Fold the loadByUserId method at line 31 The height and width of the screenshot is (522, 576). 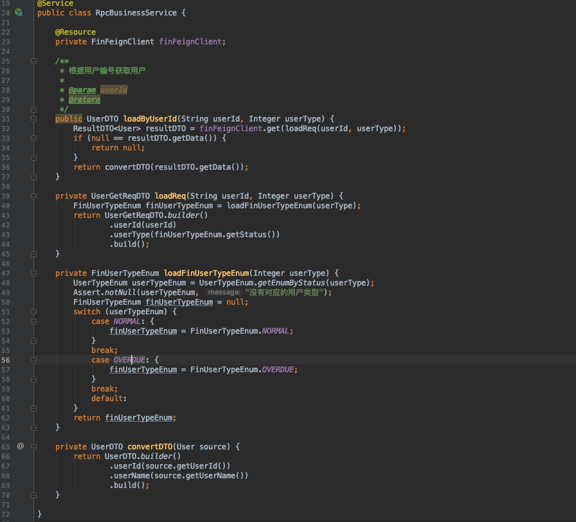(x=33, y=119)
